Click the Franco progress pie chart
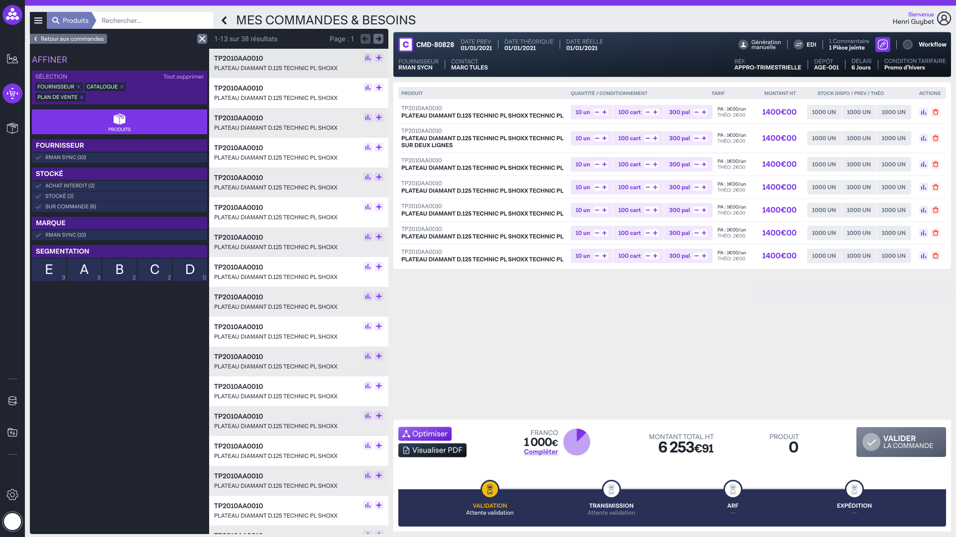 [577, 442]
